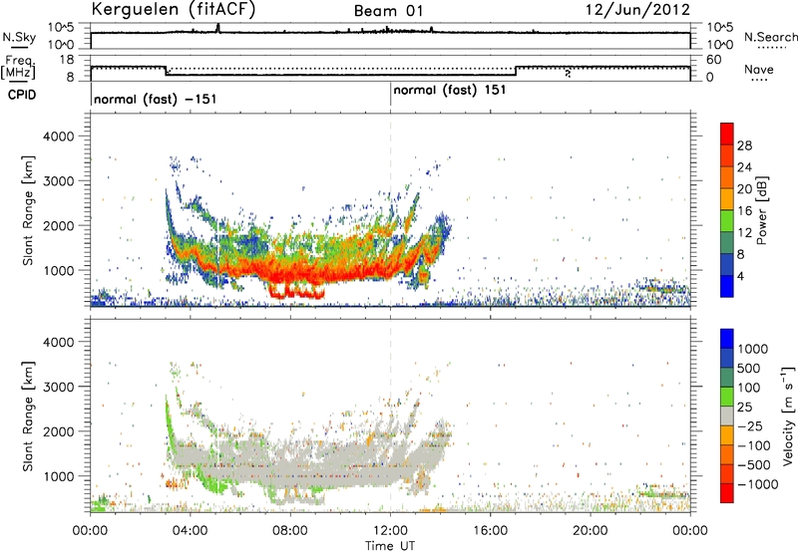Click the -1000 tick on the velocity colorbar
This screenshot has width=798, height=552.
click(x=758, y=484)
